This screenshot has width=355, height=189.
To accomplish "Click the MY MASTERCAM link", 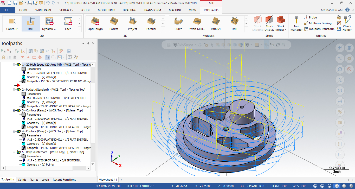I will (x=332, y=10).
